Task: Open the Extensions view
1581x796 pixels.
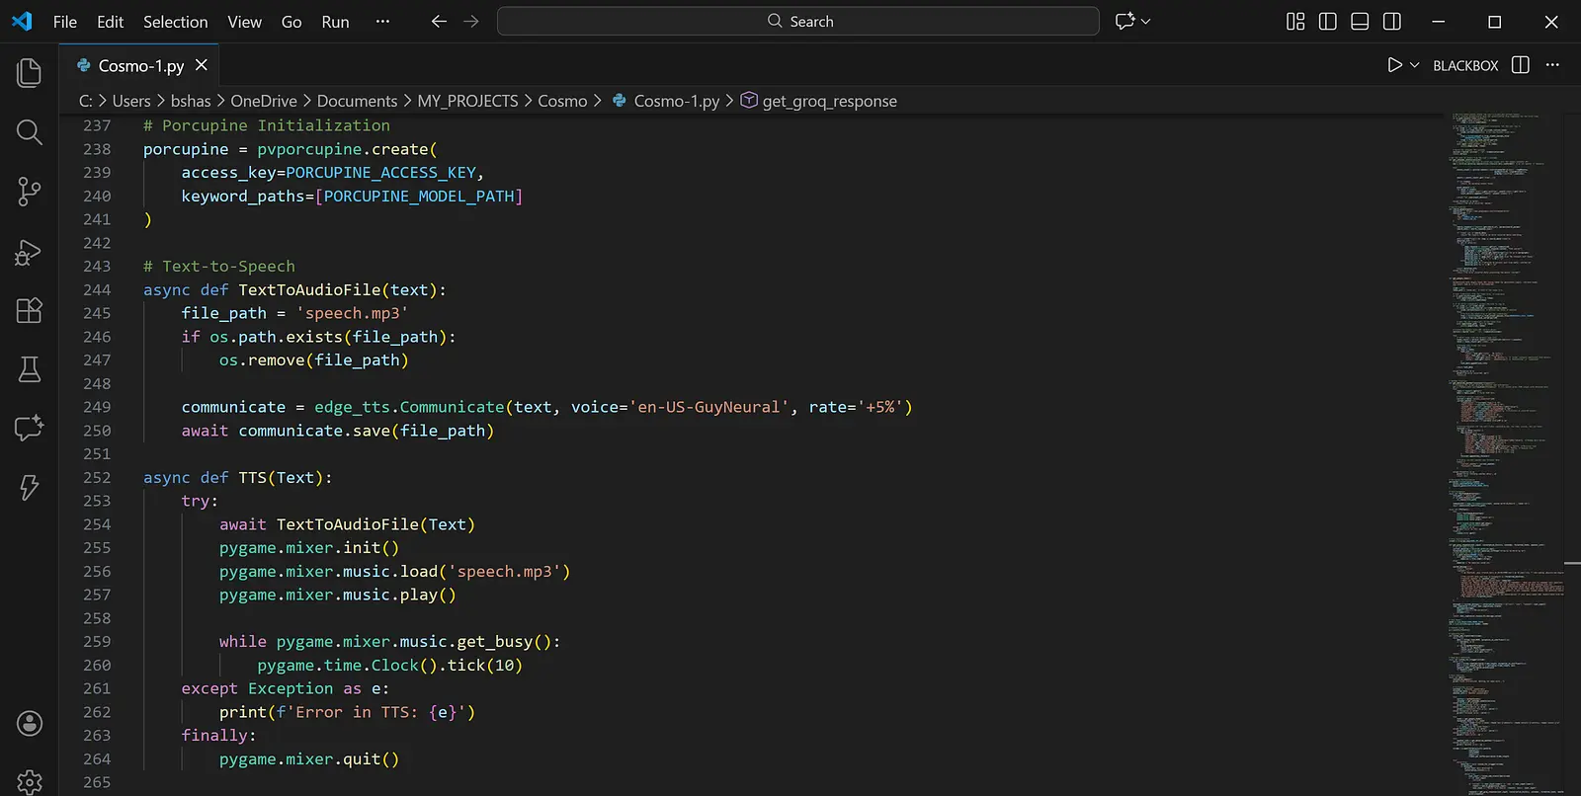Action: 29,310
